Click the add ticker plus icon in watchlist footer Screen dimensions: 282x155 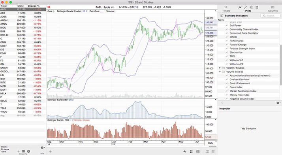coord(18,151)
